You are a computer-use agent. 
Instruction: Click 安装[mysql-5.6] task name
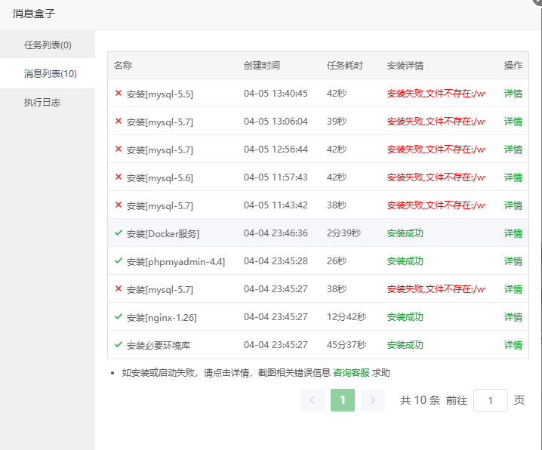point(160,178)
